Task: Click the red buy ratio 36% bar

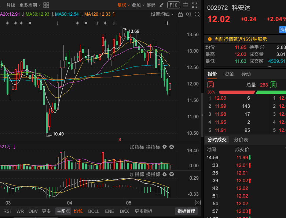Action: [237, 92]
